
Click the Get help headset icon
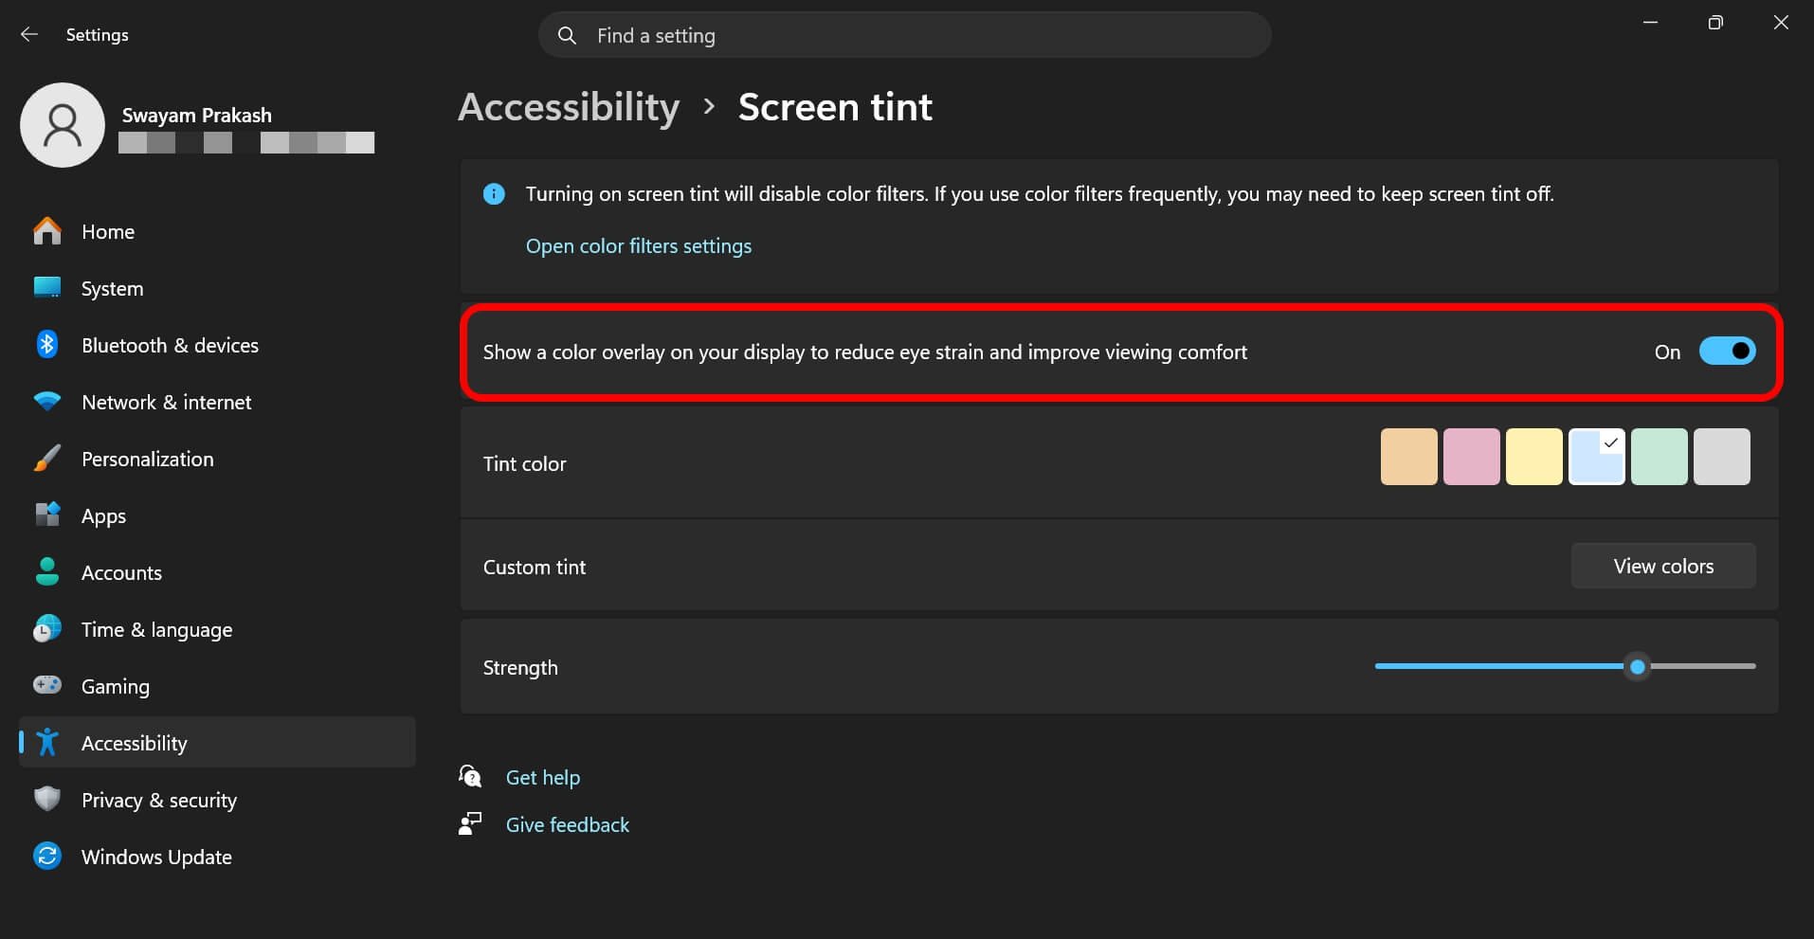[x=470, y=777]
